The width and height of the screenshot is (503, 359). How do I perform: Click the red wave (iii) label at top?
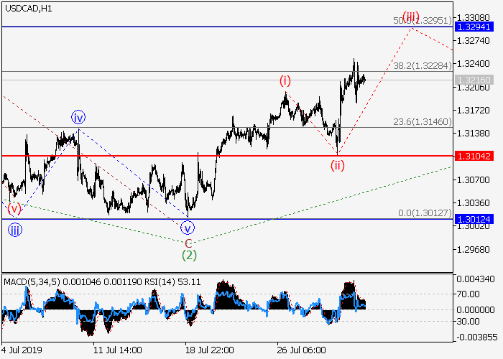pos(410,17)
